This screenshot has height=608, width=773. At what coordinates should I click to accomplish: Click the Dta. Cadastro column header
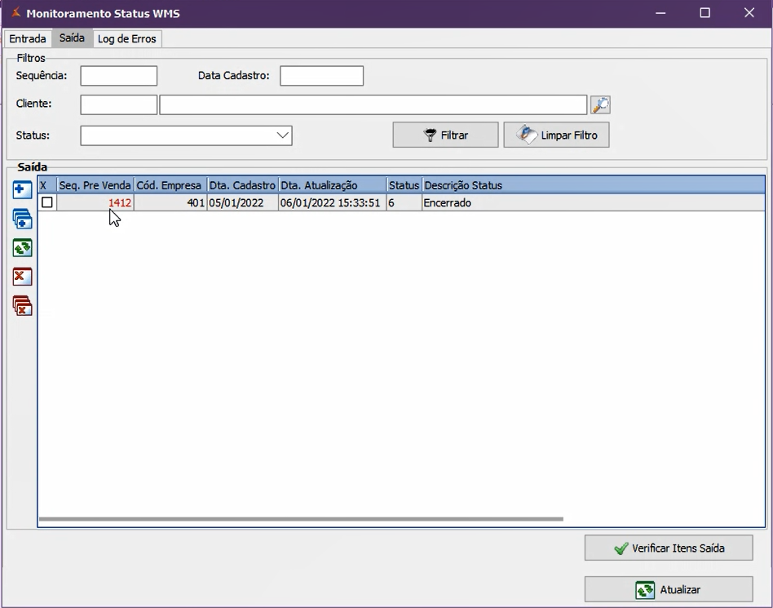(242, 185)
